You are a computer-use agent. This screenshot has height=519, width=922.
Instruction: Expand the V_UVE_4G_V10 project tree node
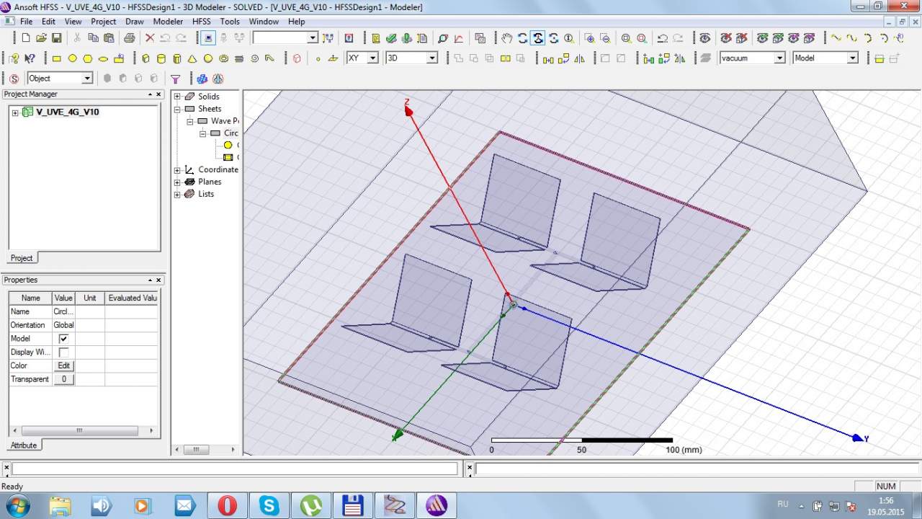click(15, 112)
